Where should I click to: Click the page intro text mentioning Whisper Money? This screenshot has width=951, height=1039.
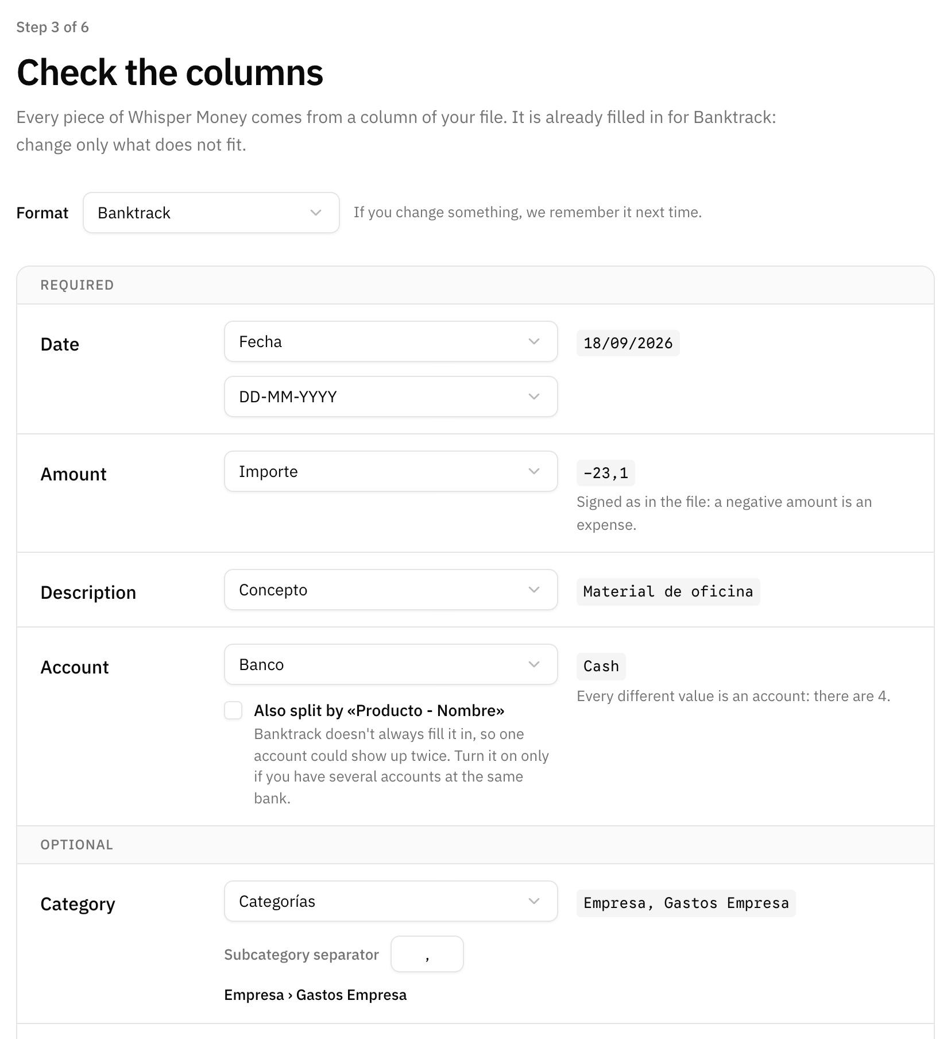tap(396, 131)
